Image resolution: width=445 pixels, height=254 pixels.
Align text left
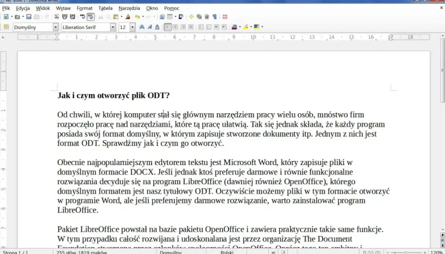(x=167, y=27)
